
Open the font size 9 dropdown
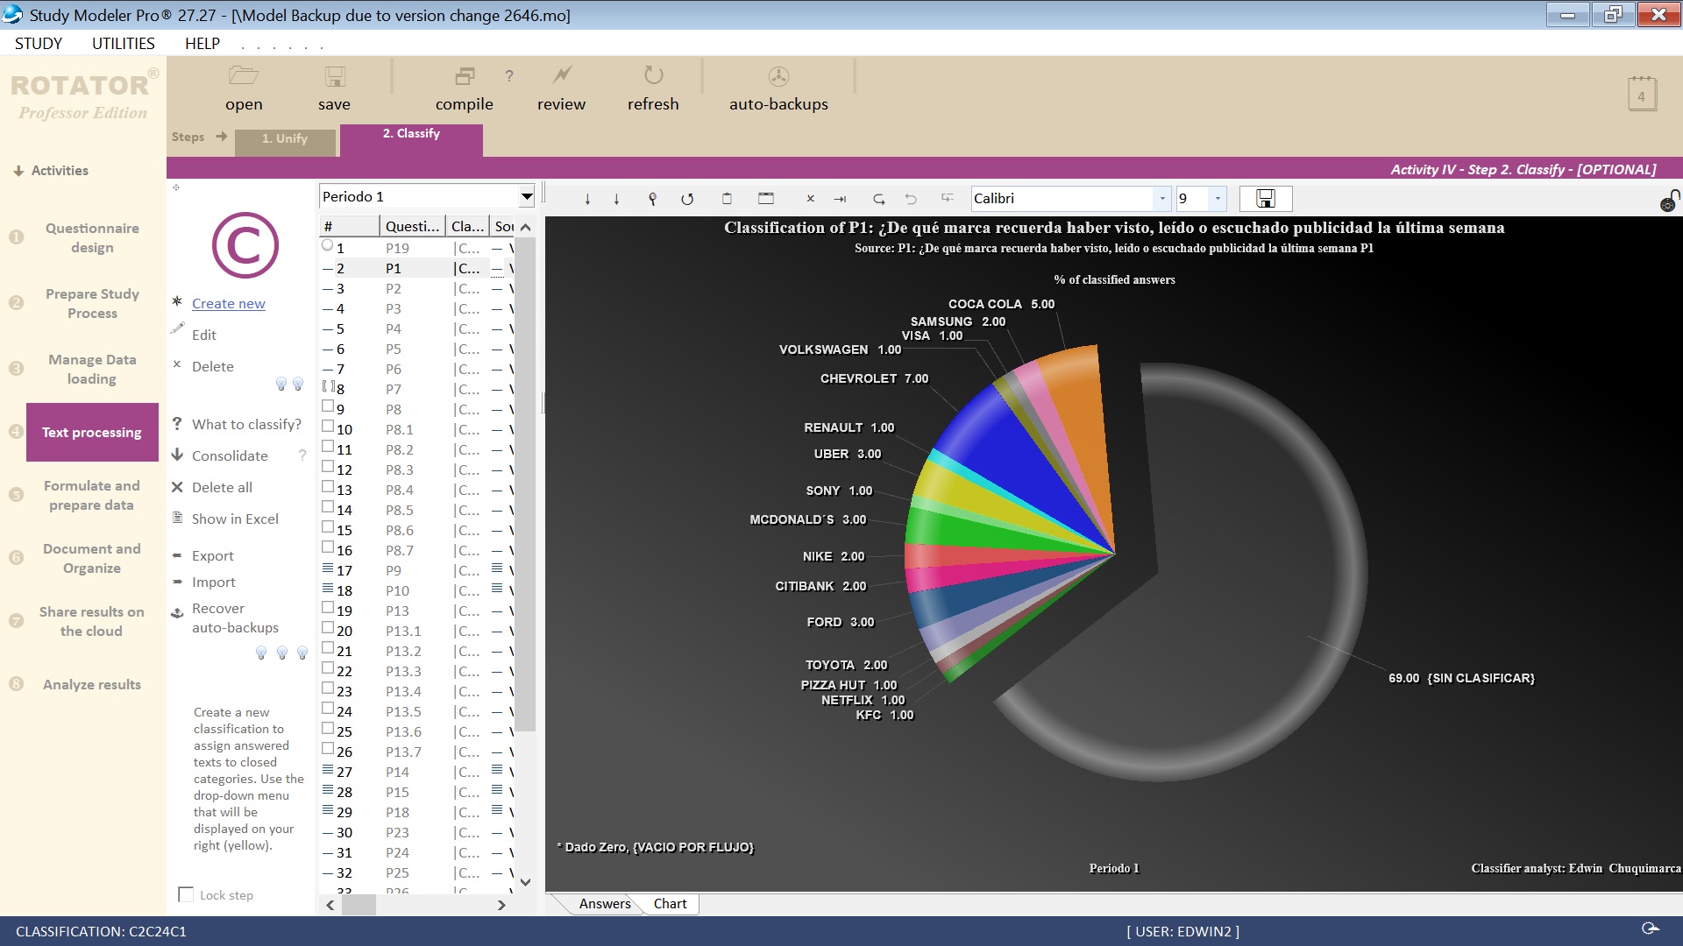click(1218, 199)
